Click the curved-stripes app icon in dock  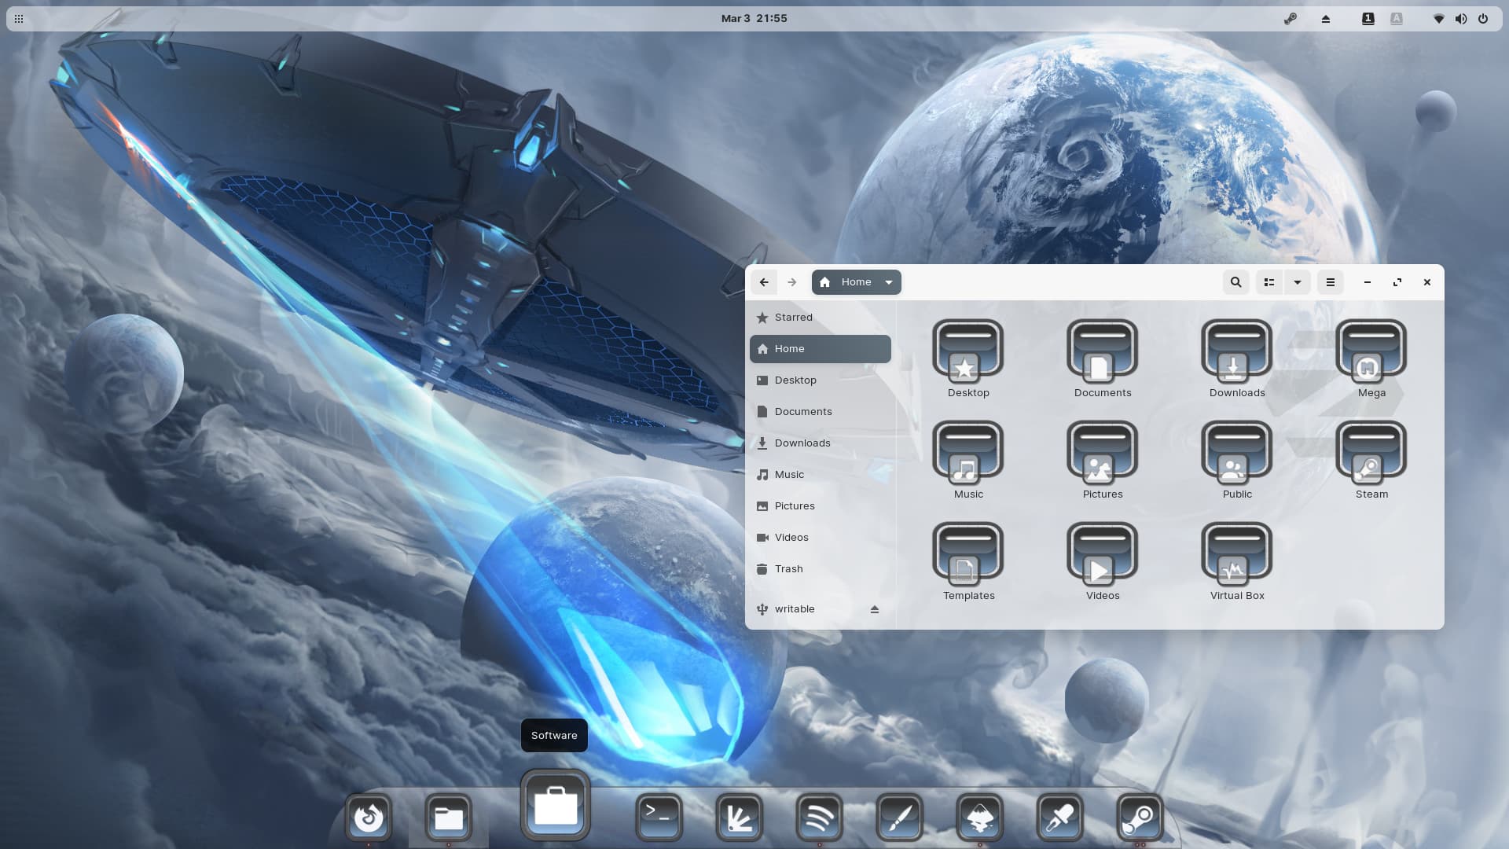[x=819, y=818]
